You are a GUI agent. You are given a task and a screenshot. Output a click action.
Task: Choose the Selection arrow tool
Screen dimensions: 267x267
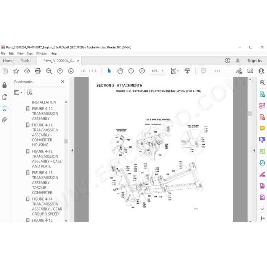[109, 71]
